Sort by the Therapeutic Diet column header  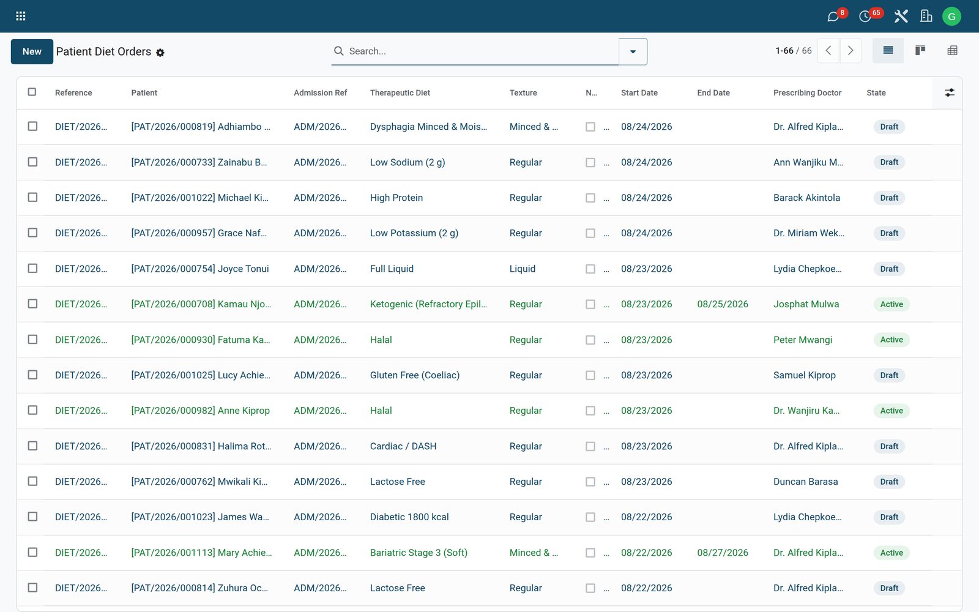[x=400, y=93]
